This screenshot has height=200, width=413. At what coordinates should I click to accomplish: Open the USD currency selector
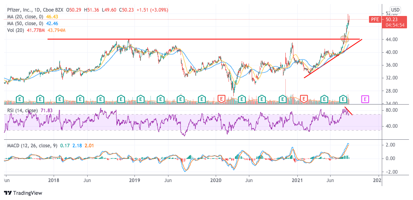coord(395,10)
